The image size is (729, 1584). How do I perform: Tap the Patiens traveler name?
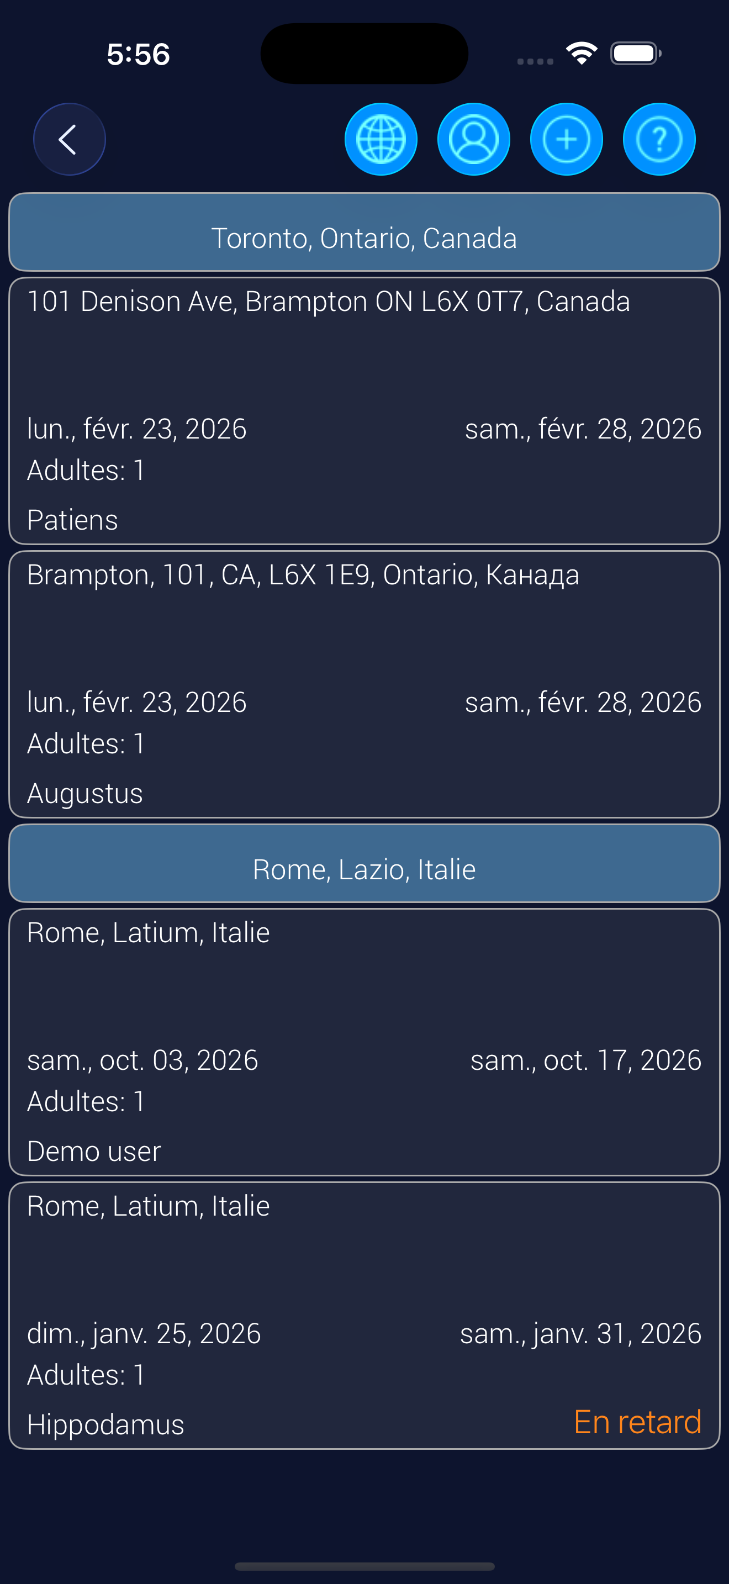click(x=72, y=520)
